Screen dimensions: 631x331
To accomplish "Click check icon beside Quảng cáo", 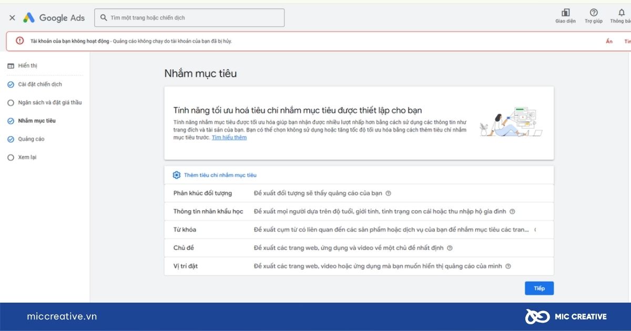I will point(11,139).
